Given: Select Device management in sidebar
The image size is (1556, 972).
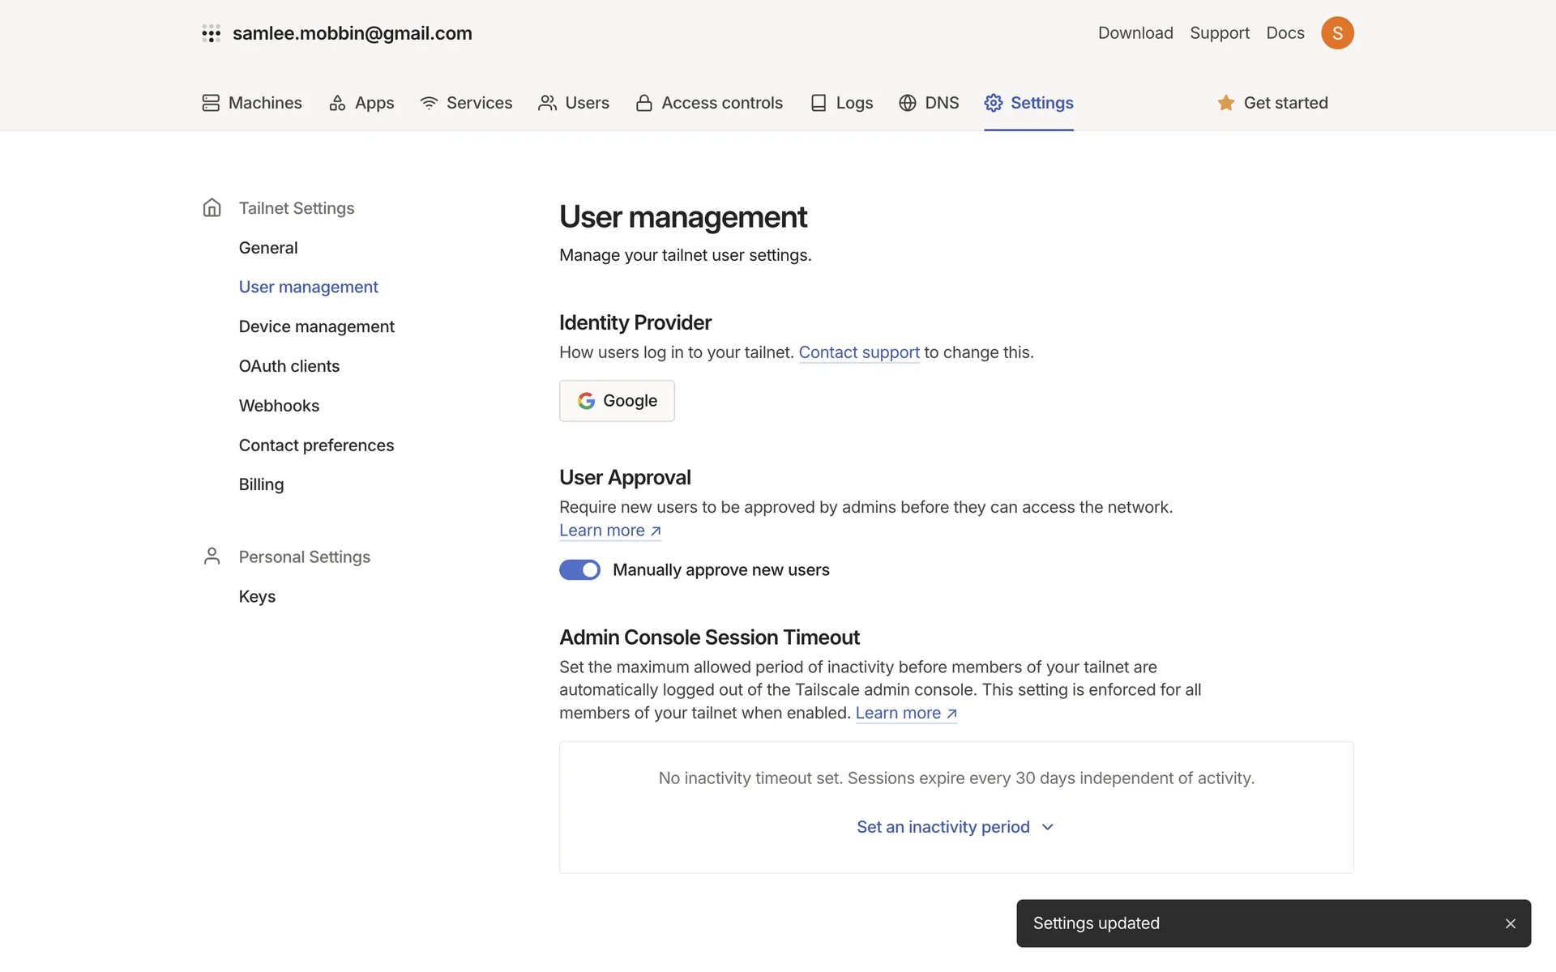Looking at the screenshot, I should [x=316, y=326].
